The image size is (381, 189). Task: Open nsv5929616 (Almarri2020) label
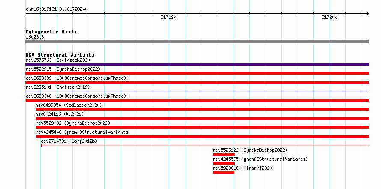[244, 168]
